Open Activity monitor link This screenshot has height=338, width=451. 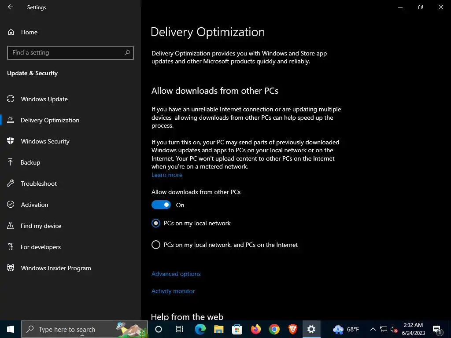173,291
